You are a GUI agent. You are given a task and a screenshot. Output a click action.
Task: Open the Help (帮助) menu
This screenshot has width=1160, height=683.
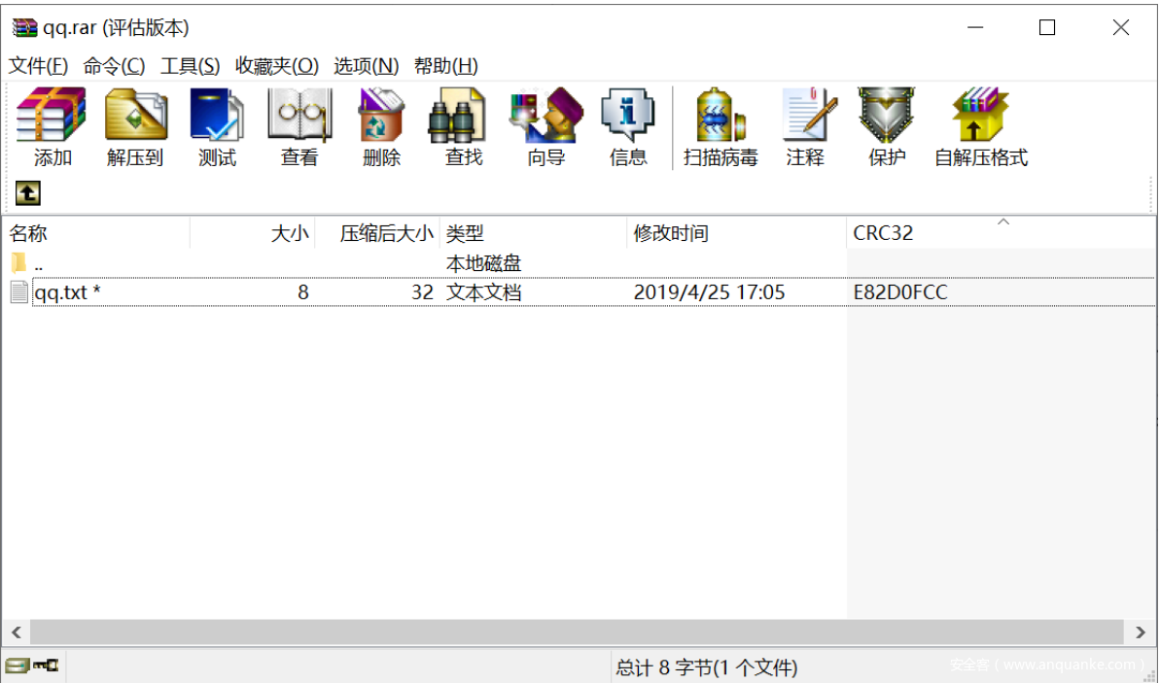[446, 66]
